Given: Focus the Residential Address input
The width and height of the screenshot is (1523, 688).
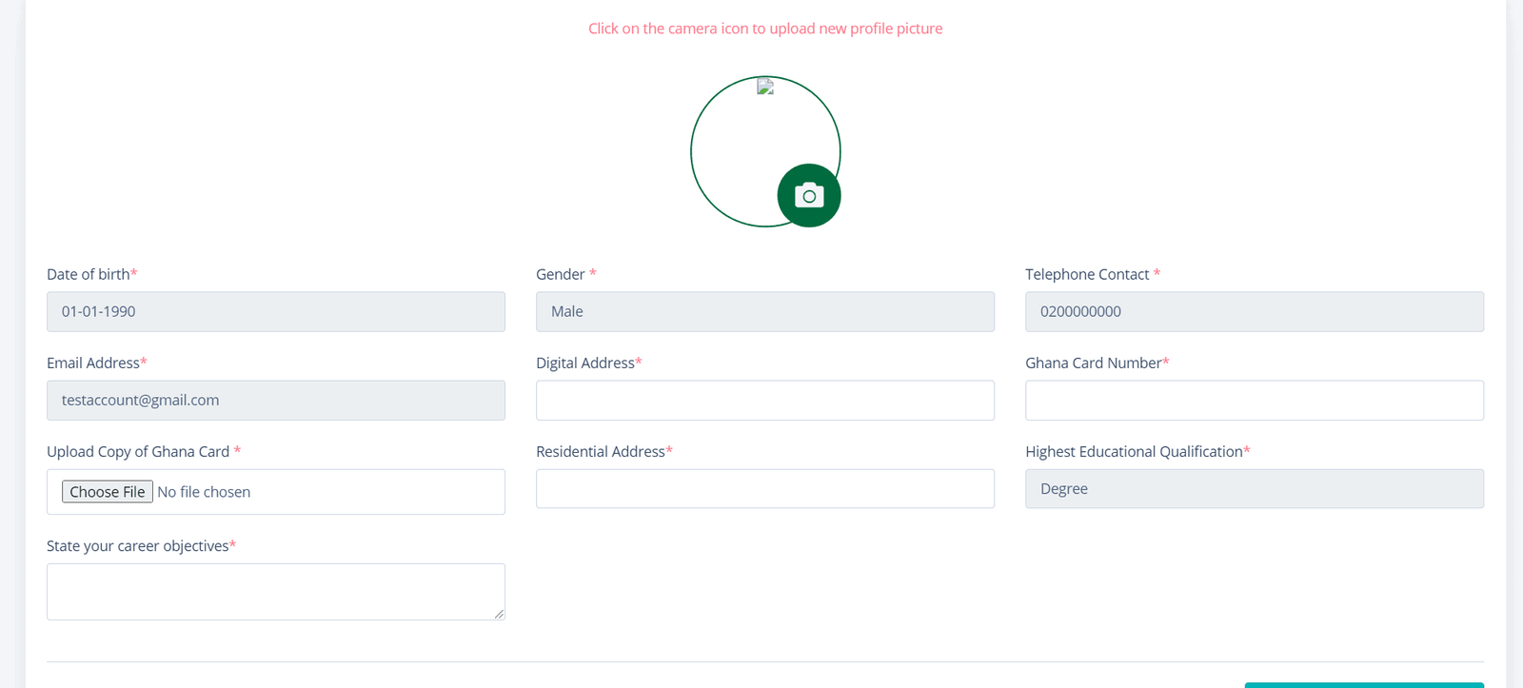Looking at the screenshot, I should (x=765, y=489).
